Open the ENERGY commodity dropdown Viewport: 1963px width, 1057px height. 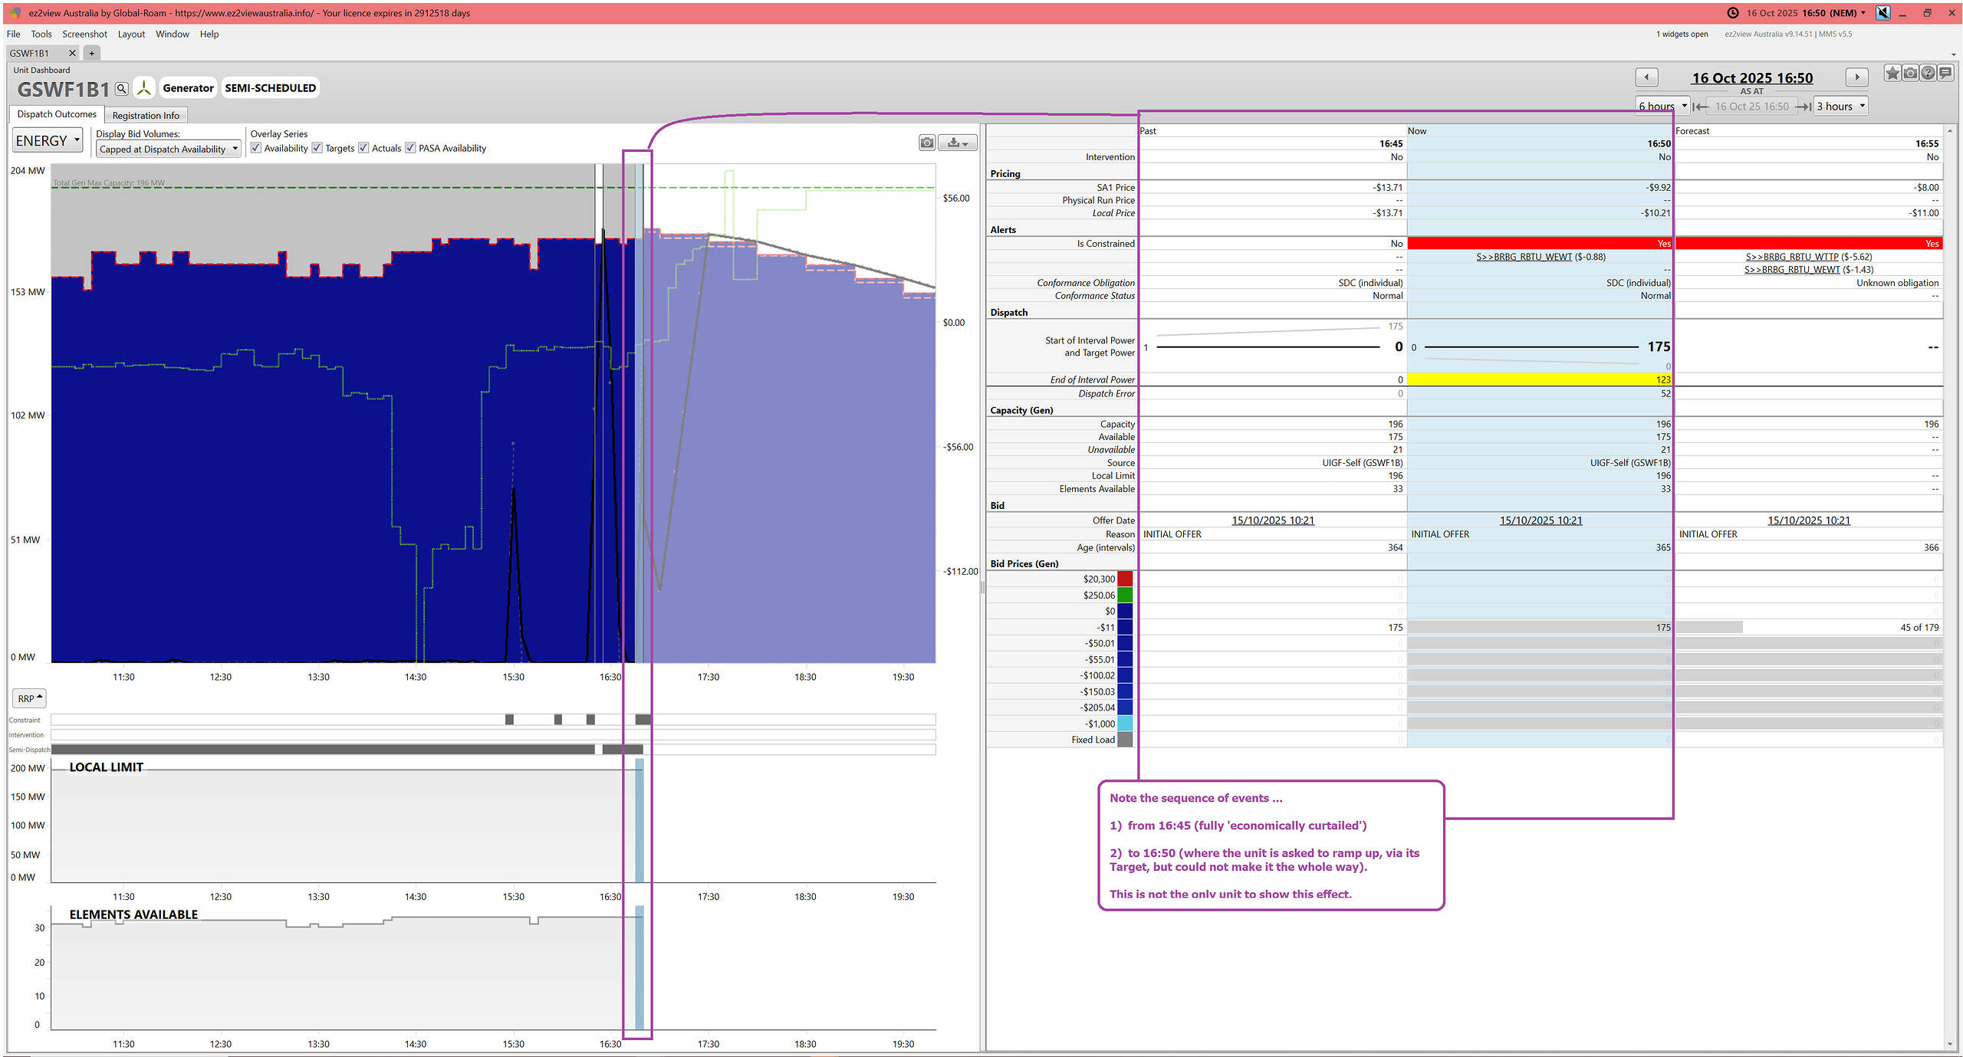click(x=48, y=141)
